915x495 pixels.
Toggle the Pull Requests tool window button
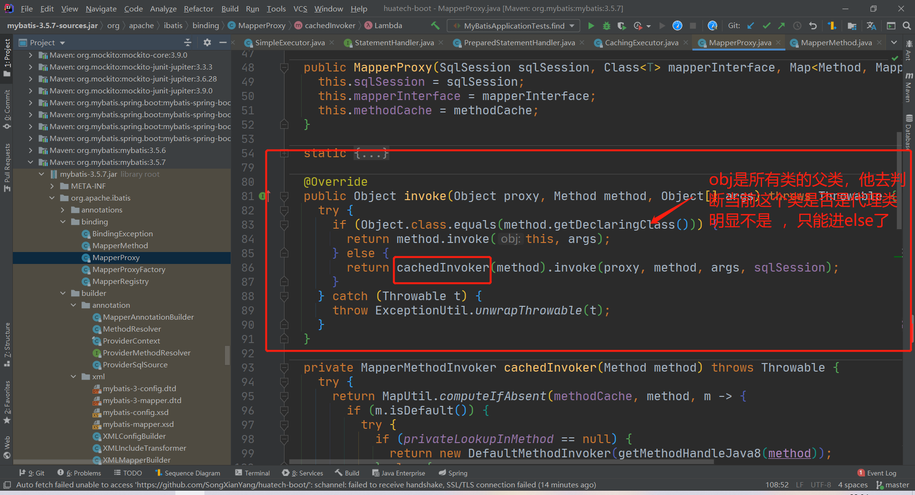click(x=7, y=168)
